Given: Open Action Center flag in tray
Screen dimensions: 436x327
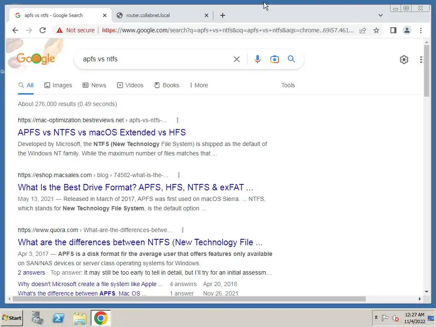Looking at the screenshot, I should click(385, 318).
